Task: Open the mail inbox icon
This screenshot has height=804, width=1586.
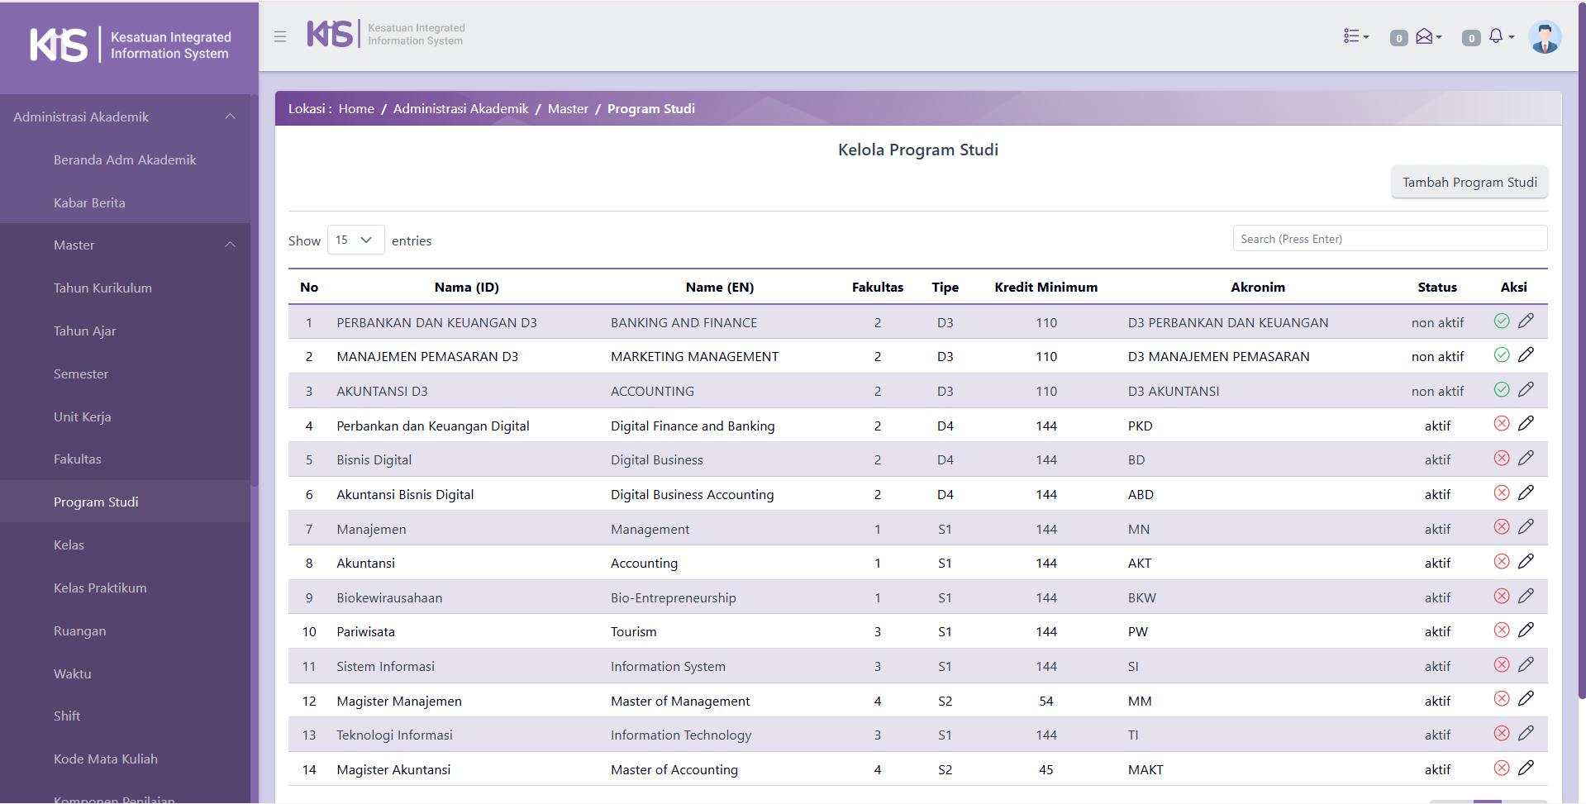Action: pos(1426,36)
